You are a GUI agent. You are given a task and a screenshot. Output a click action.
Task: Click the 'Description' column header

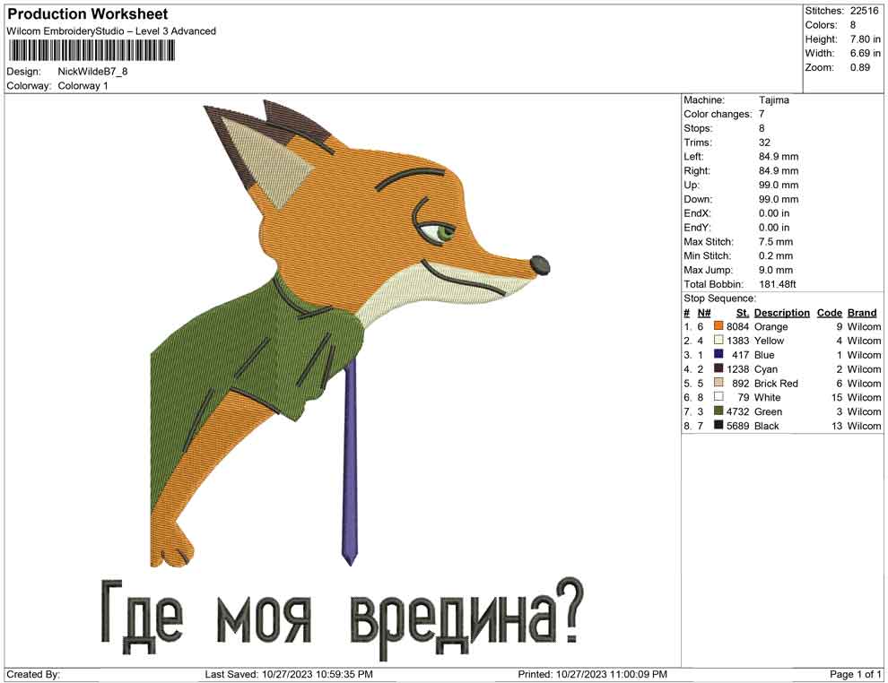(782, 313)
